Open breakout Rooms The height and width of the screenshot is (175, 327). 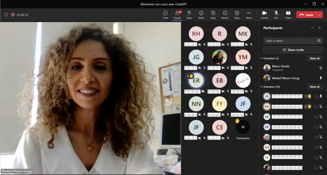coord(225,15)
